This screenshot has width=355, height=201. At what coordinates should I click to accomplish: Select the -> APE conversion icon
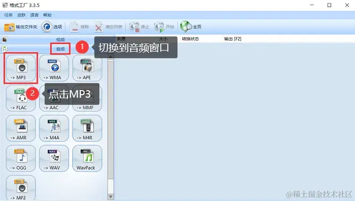click(x=87, y=68)
